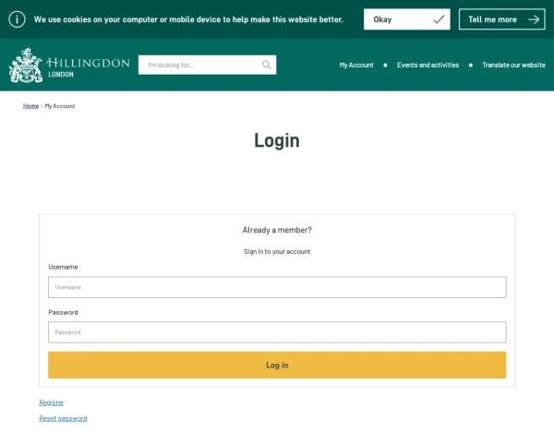Image resolution: width=554 pixels, height=443 pixels.
Task: Open the Reset password link
Action: tap(63, 418)
